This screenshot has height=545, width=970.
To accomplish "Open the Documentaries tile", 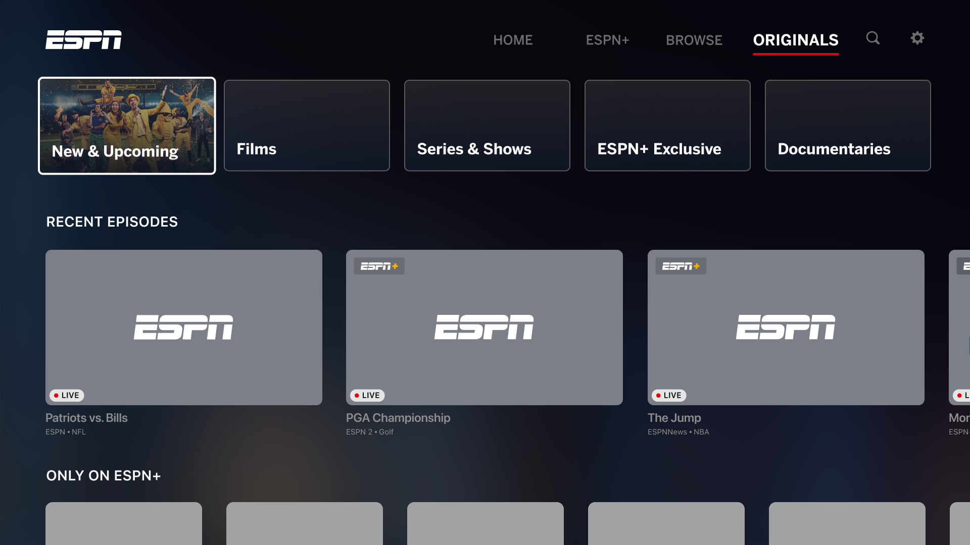I will tap(848, 126).
